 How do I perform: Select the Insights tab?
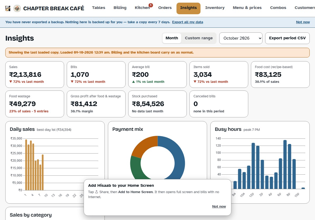(188, 8)
